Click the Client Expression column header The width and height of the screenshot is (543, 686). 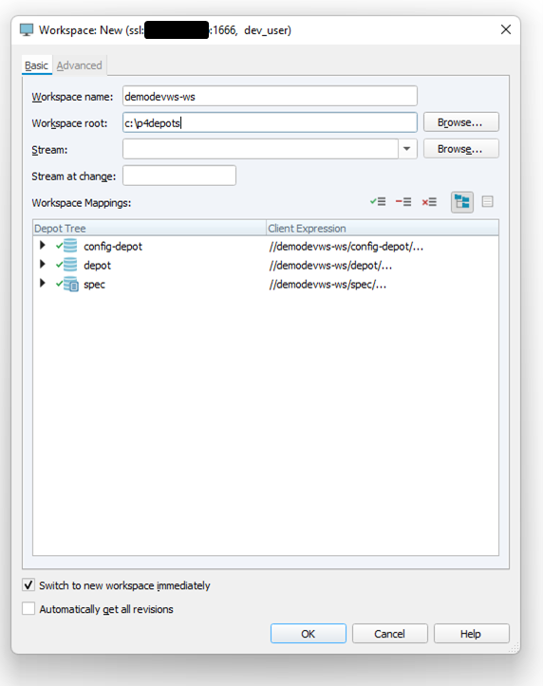coord(383,228)
